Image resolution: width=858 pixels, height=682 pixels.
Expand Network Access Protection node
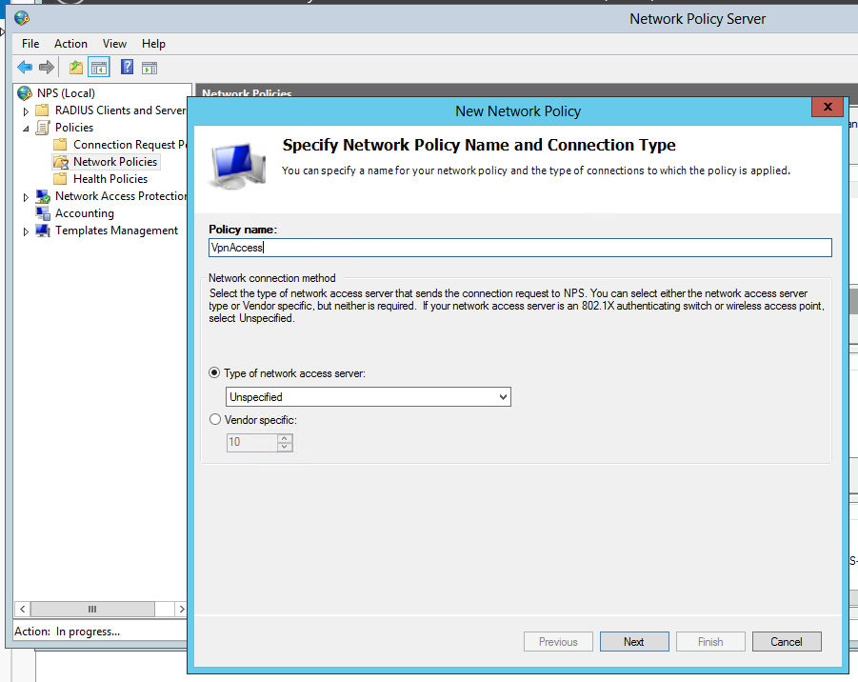[26, 197]
